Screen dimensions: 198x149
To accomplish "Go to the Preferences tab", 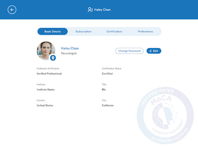I will (x=145, y=31).
